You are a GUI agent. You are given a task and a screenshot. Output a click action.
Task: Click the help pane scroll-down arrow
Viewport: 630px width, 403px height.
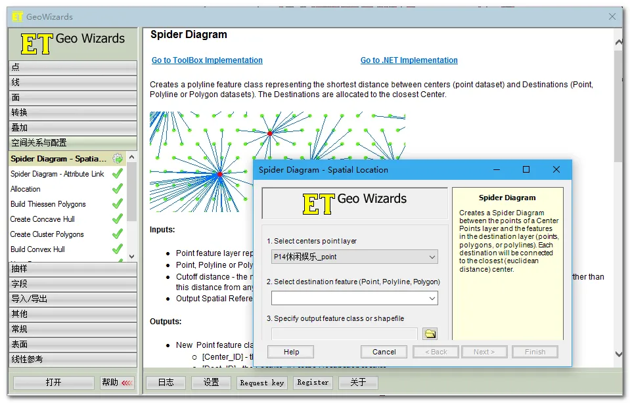619,354
